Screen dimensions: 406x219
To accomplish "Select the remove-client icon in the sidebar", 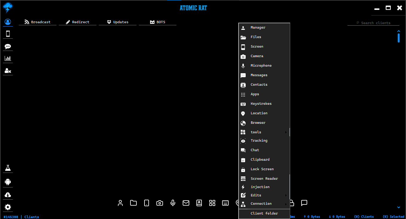I will coord(8,71).
